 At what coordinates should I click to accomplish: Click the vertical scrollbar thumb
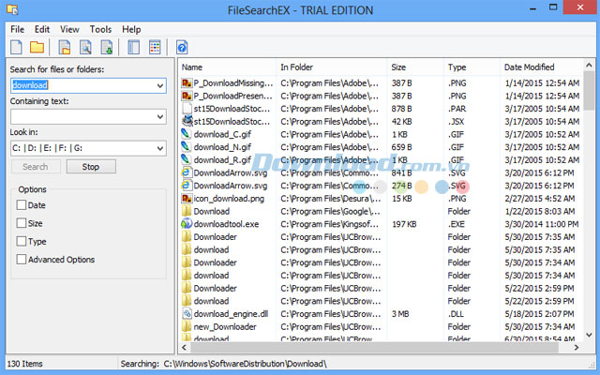[589, 91]
